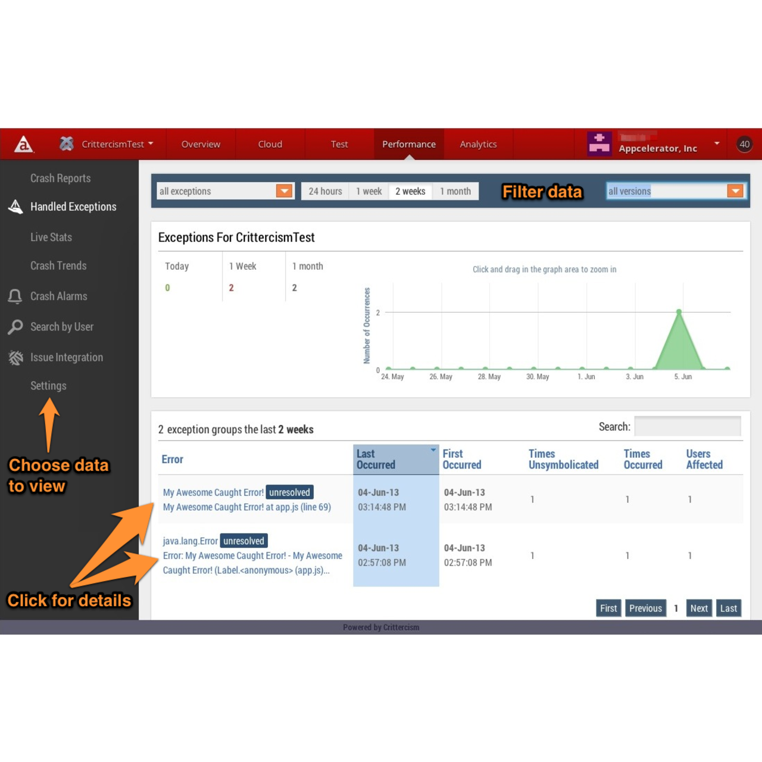Go to the Overview section
Image resolution: width=762 pixels, height=762 pixels.
[x=201, y=143]
